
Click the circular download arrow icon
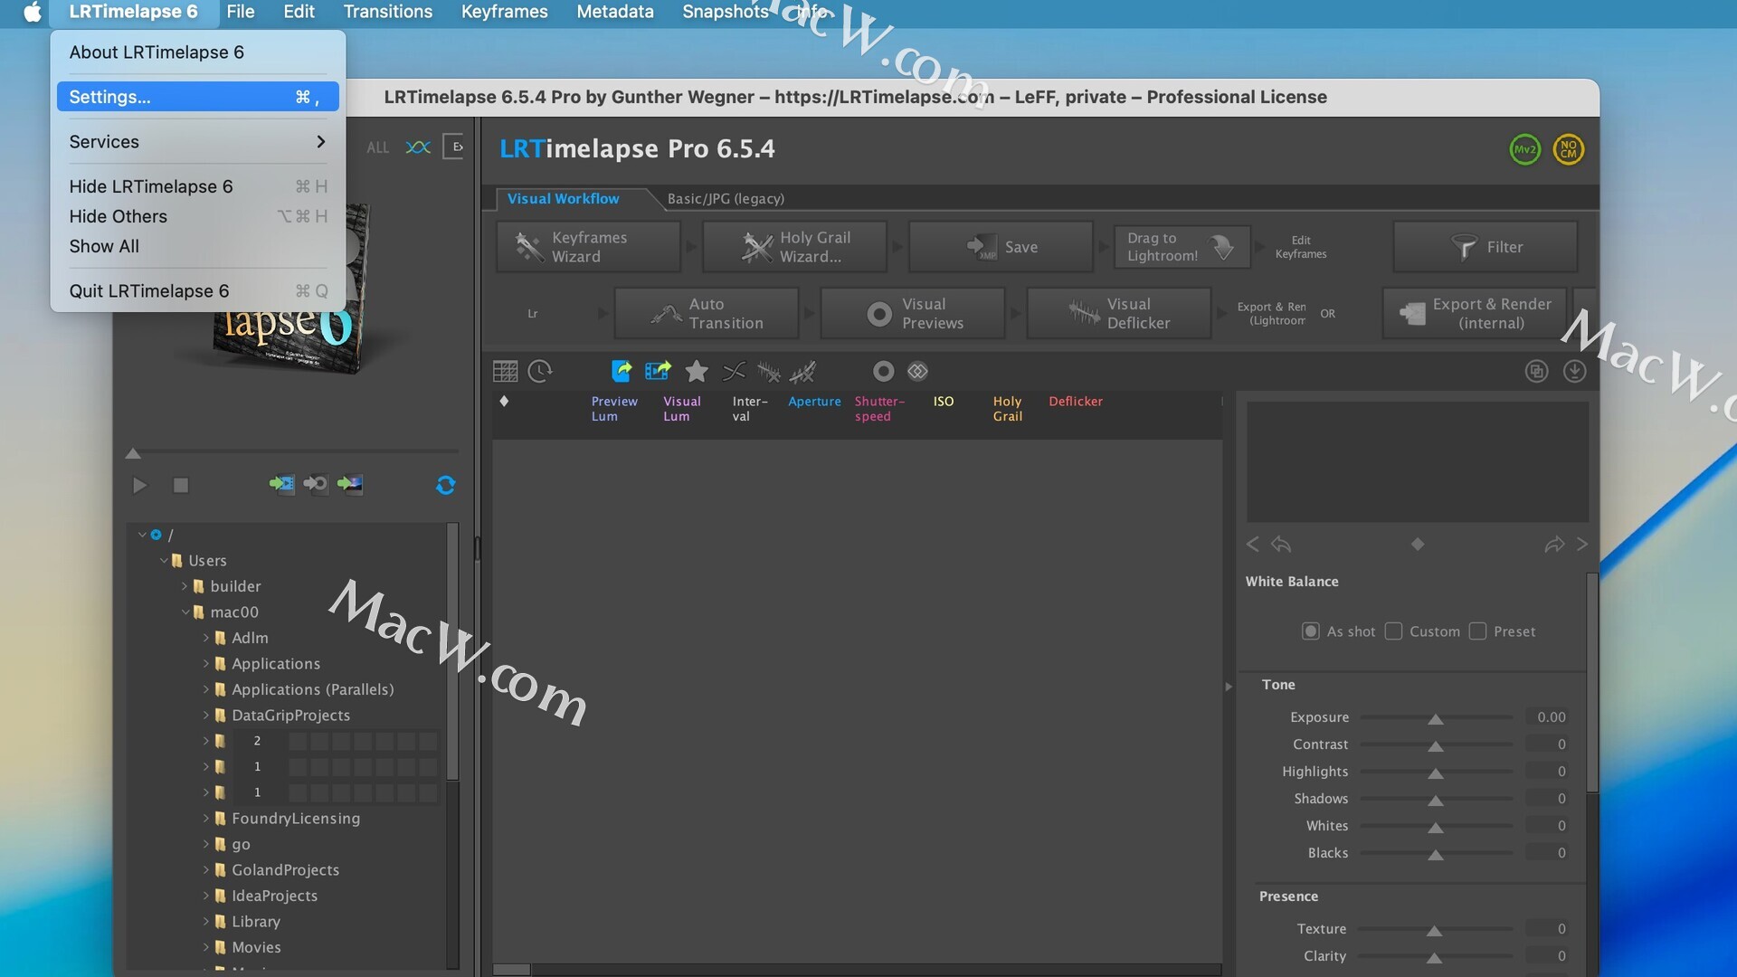[1574, 371]
